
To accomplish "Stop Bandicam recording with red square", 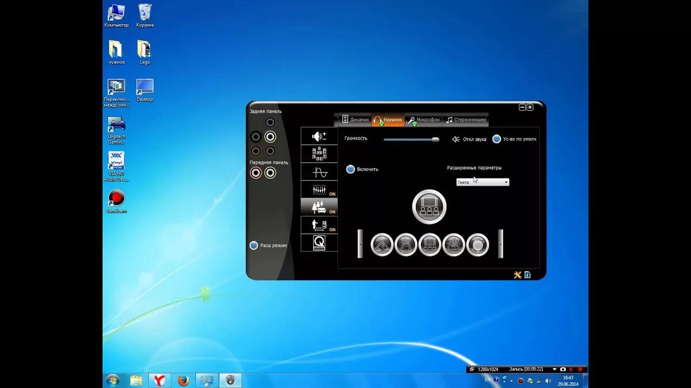I will click(x=580, y=369).
